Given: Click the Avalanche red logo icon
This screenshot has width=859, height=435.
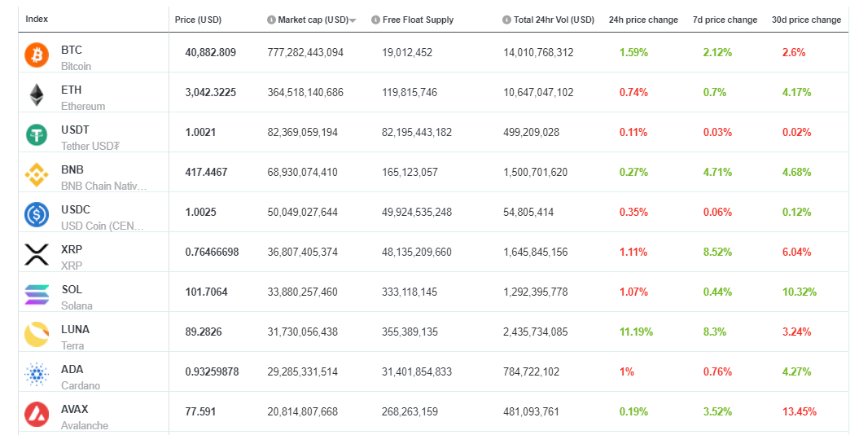Looking at the screenshot, I should click(x=37, y=415).
